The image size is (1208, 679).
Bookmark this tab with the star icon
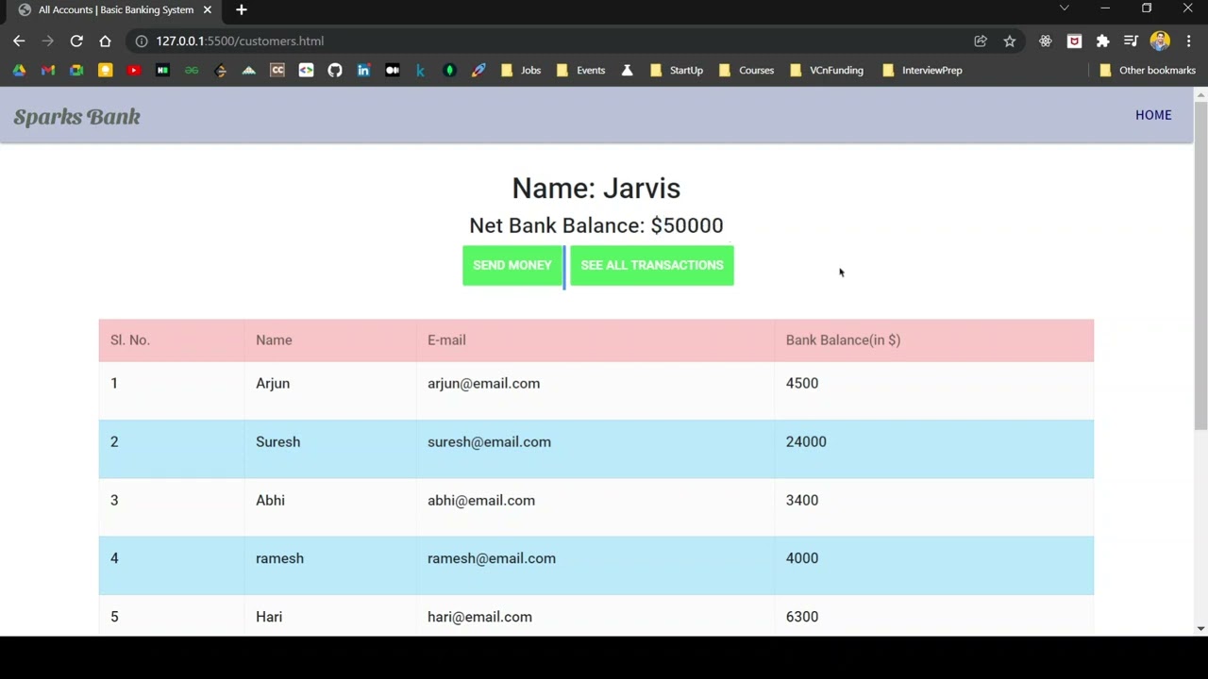[1010, 41]
